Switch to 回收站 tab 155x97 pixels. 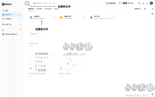(x=56, y=9)
